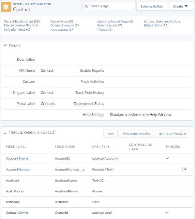Open the Create dropdown menu
Viewport: 195px width, 219px height.
click(x=181, y=6)
